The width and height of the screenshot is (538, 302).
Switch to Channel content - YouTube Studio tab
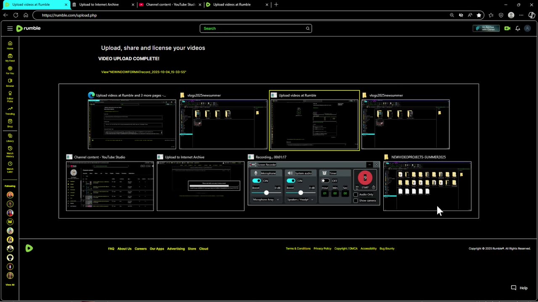170,5
